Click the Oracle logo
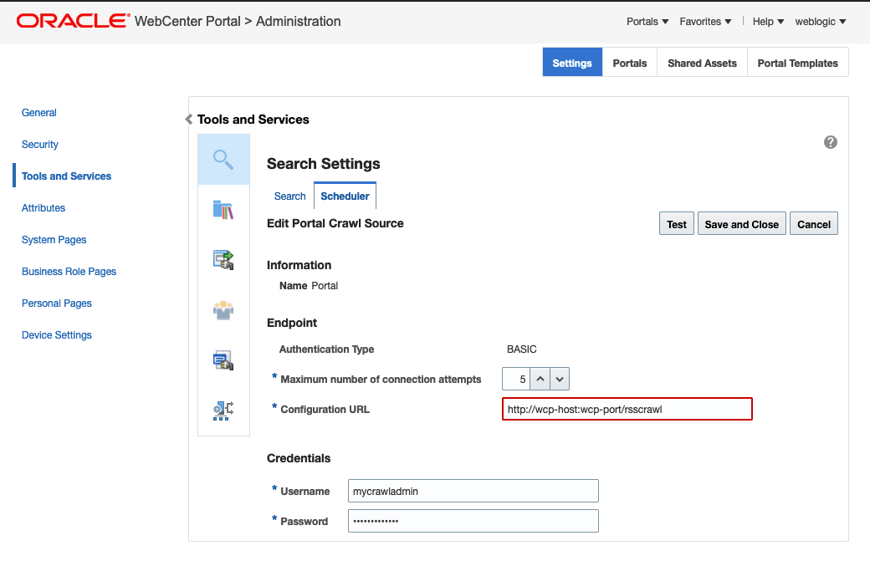This screenshot has width=870, height=566. [74, 21]
